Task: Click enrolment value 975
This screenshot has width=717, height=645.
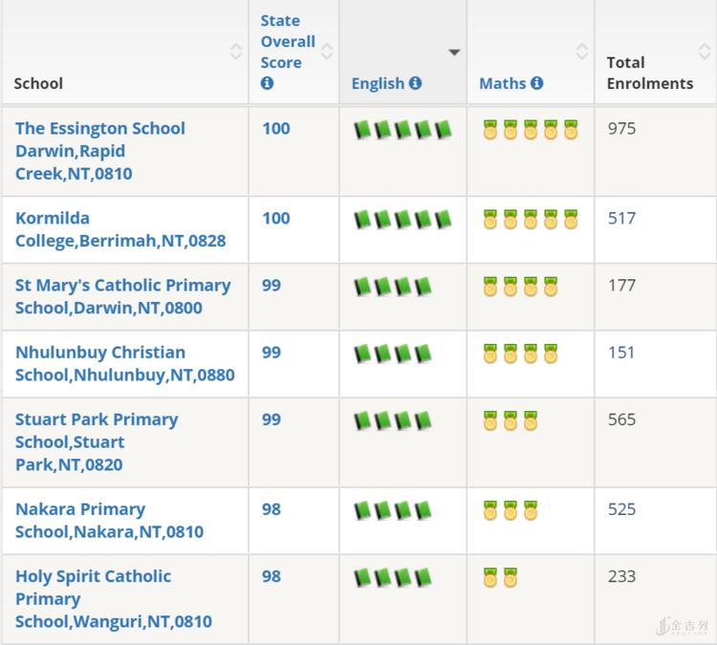Action: tap(622, 128)
